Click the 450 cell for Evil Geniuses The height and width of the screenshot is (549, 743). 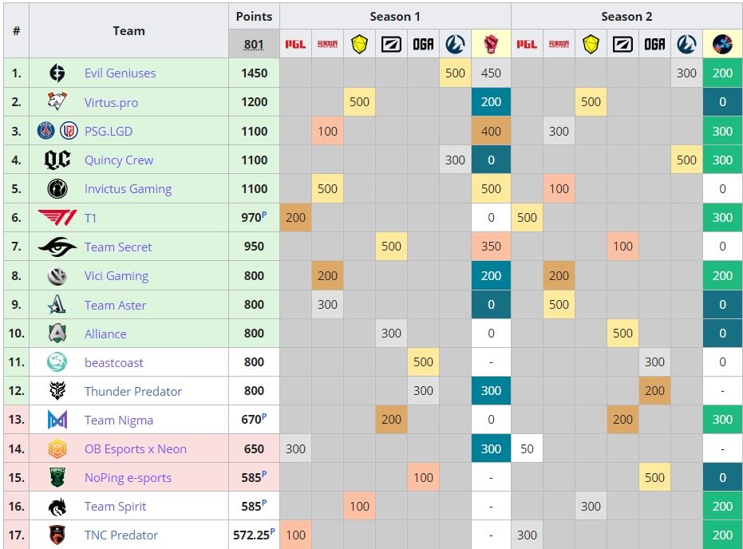click(x=491, y=73)
